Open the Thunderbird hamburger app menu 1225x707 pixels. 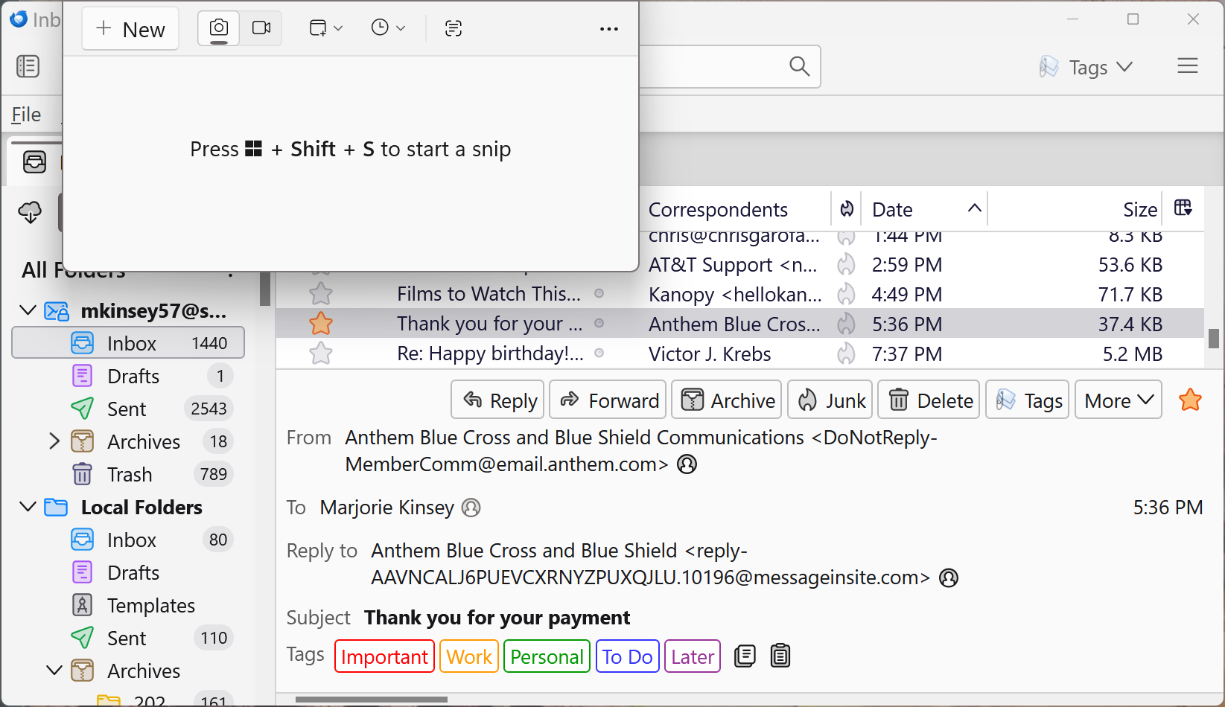[x=1188, y=66]
